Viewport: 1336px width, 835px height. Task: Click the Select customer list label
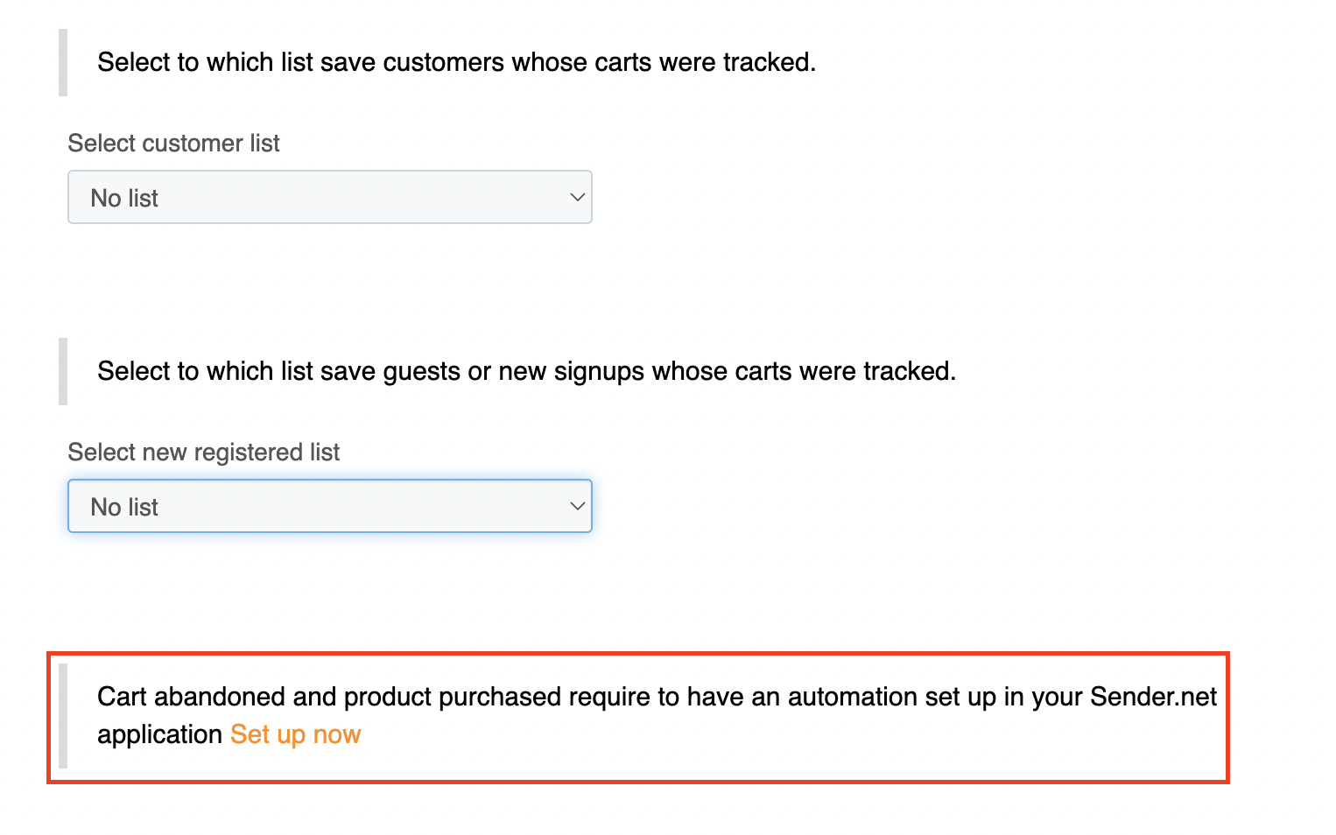(173, 143)
